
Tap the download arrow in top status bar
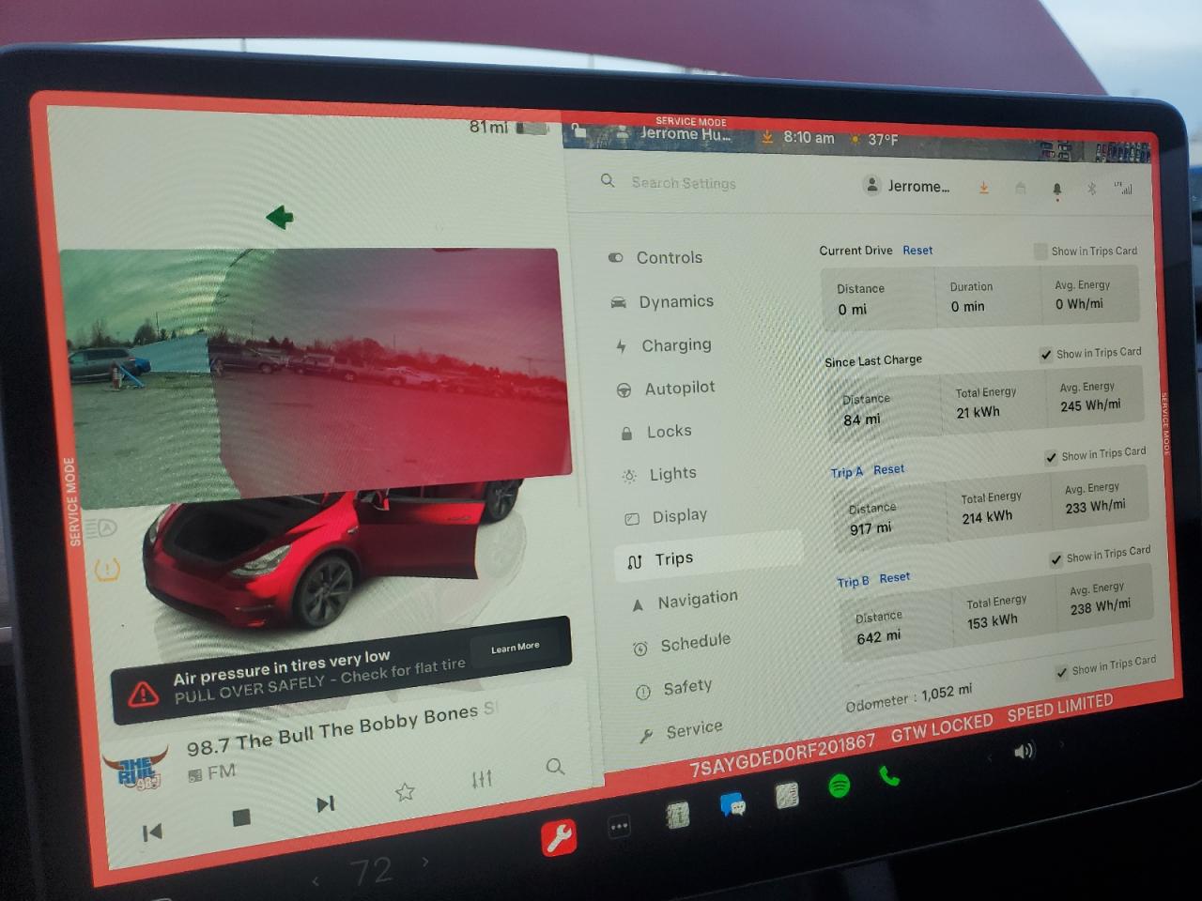(x=767, y=137)
